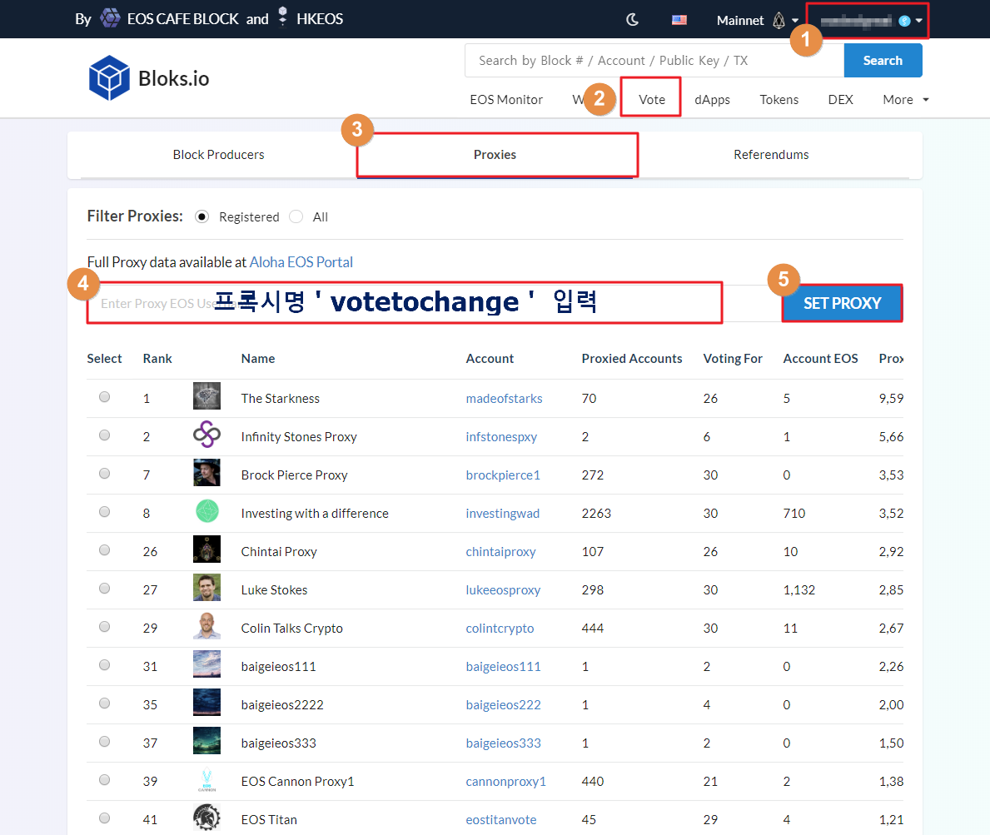This screenshot has width=990, height=835.
Task: Sort by Rank column header
Action: point(157,359)
